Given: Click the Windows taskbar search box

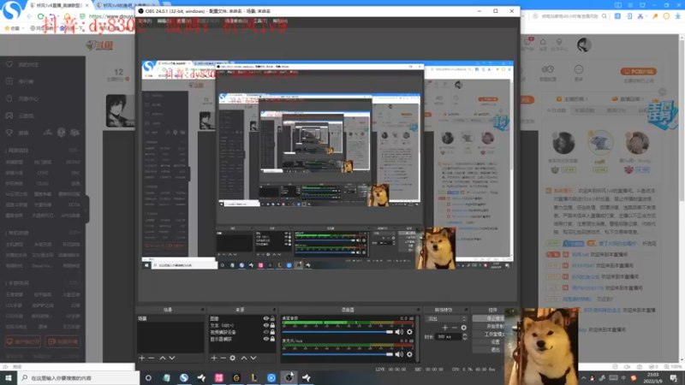Looking at the screenshot, I should pos(79,377).
